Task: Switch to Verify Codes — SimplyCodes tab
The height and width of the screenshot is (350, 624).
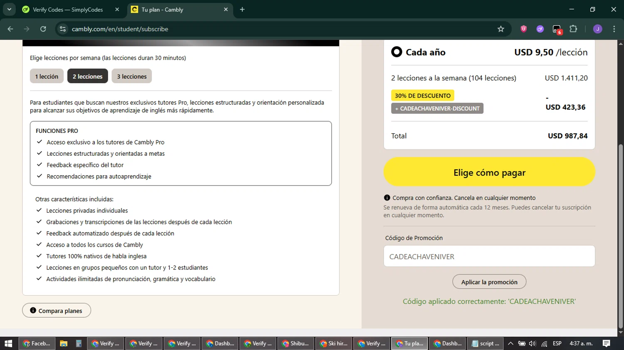Action: [x=68, y=10]
